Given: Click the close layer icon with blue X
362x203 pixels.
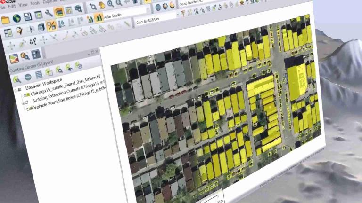Looking at the screenshot, I should pos(79,66).
